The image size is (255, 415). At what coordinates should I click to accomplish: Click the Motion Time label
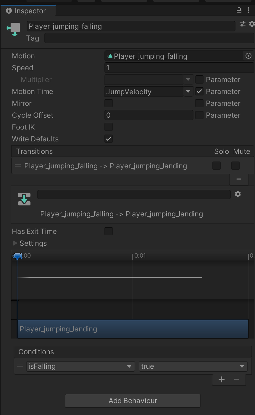point(33,91)
